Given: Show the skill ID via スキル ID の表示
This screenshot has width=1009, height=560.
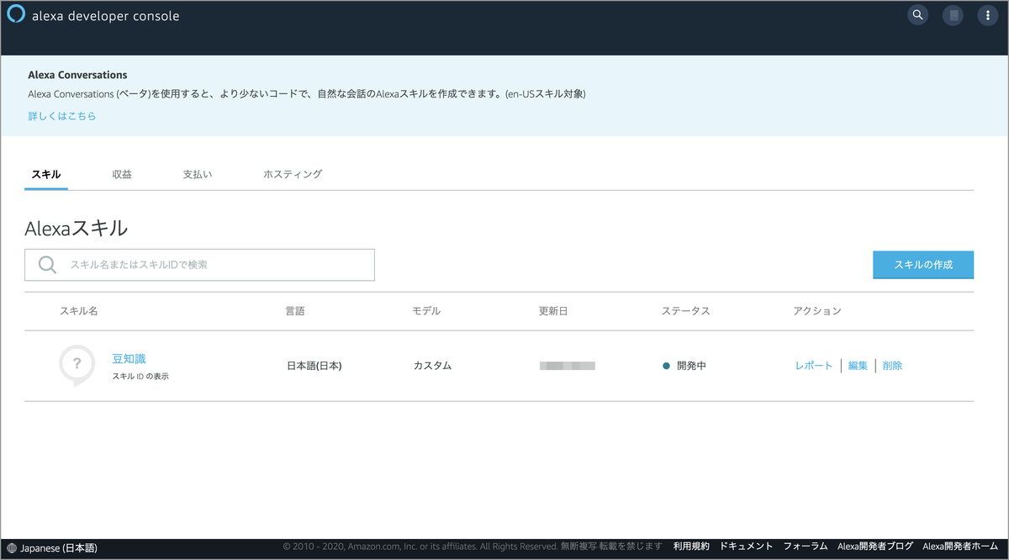Looking at the screenshot, I should 140,377.
